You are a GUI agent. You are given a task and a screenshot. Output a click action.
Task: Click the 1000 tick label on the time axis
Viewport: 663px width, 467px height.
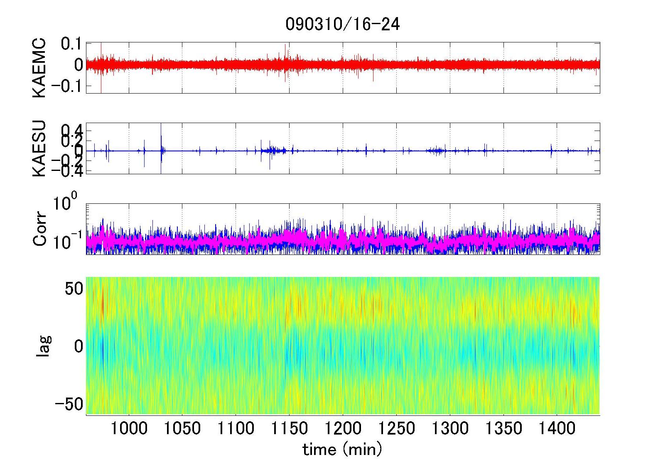tap(129, 428)
